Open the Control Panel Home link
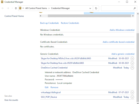 tap(14, 16)
